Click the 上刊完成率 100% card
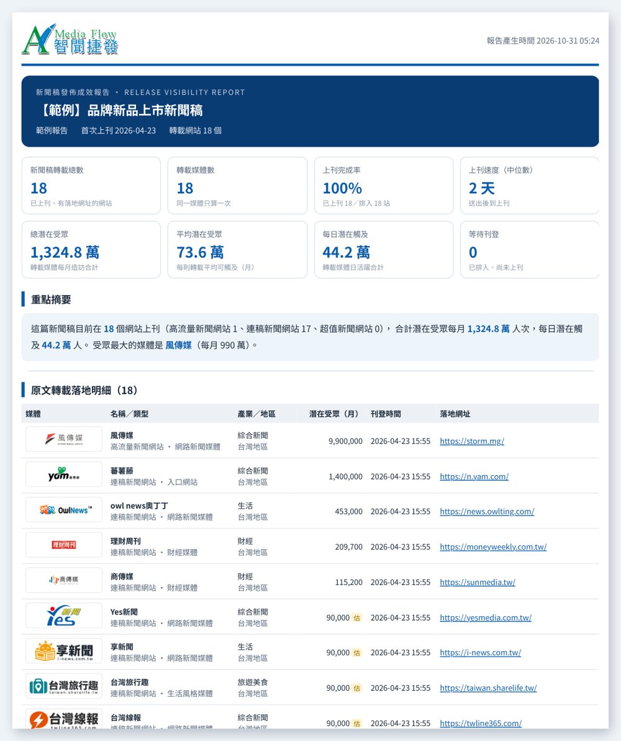This screenshot has width=621, height=741. pyautogui.click(x=384, y=186)
